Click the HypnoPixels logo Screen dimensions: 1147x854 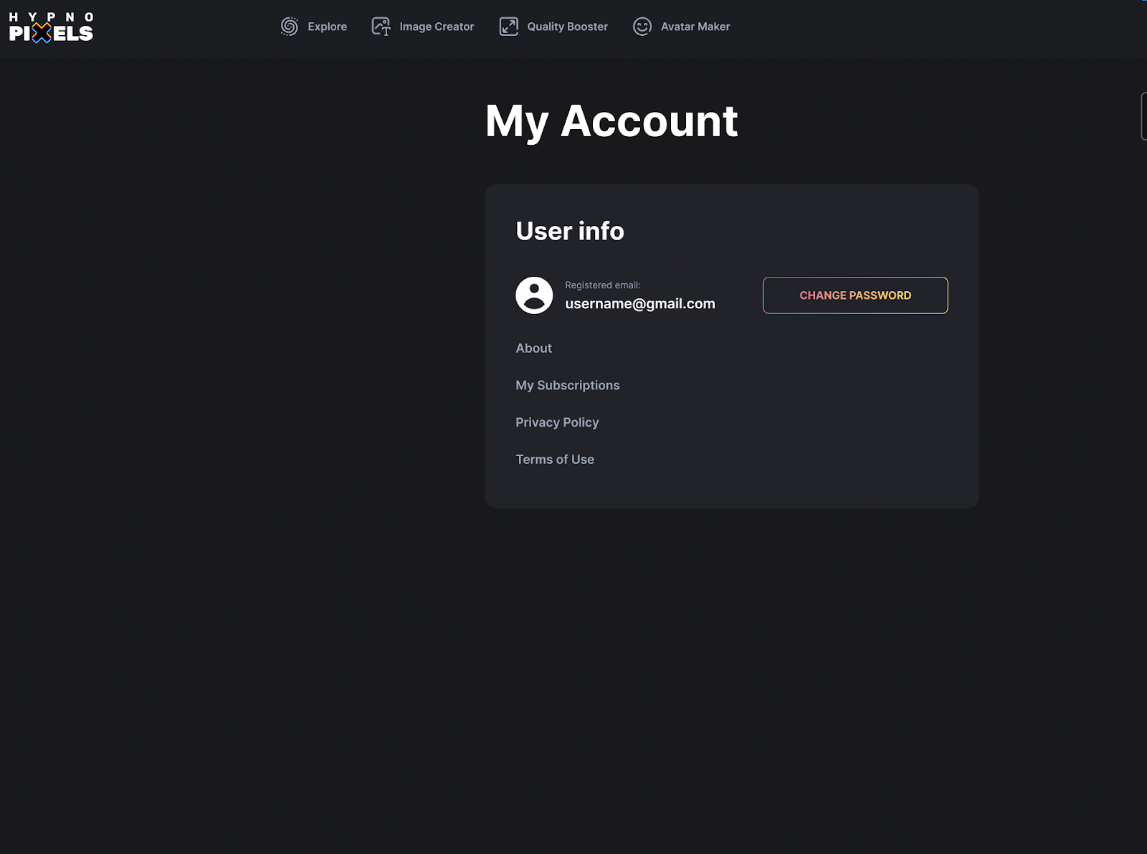[x=51, y=27]
